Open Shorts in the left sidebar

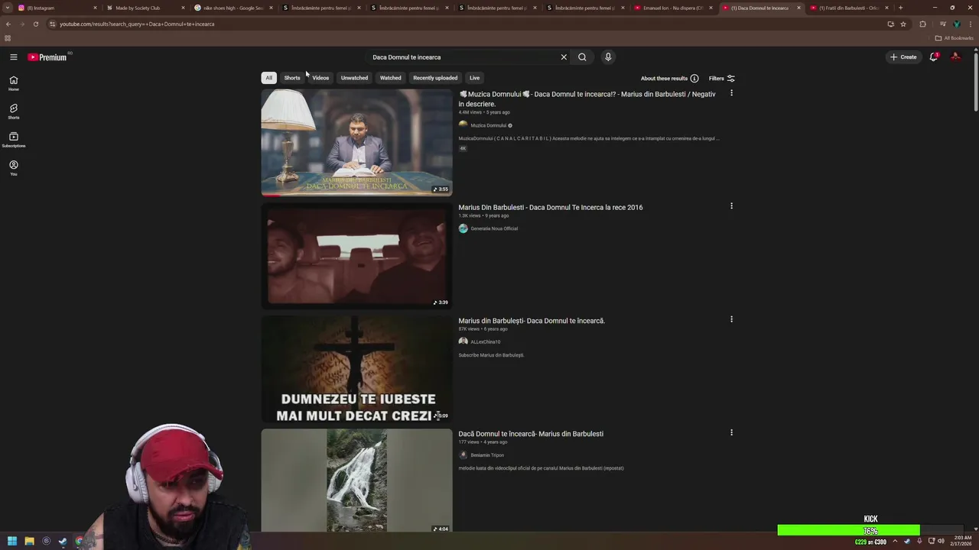(x=13, y=112)
